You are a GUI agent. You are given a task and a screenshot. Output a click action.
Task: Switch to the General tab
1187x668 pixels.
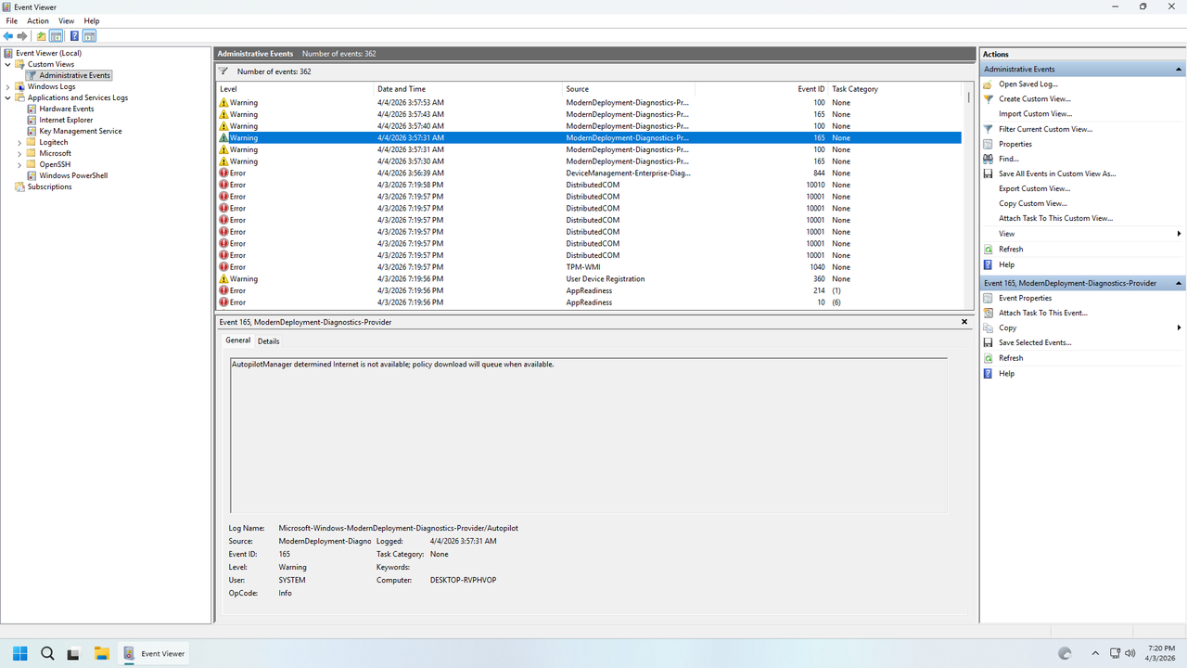click(x=238, y=340)
